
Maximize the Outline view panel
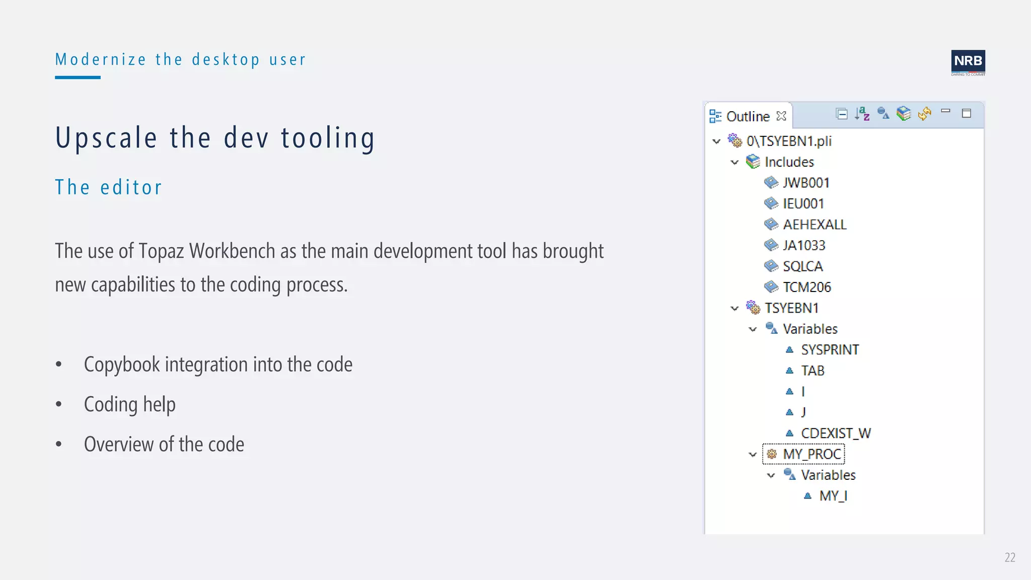[x=966, y=113]
